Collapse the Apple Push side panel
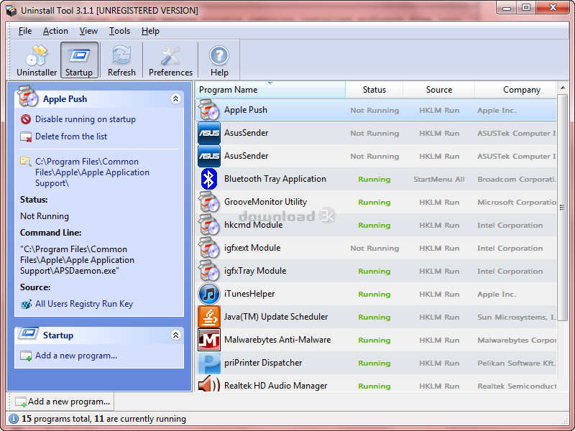Screen dimensions: 575x431 point(175,98)
